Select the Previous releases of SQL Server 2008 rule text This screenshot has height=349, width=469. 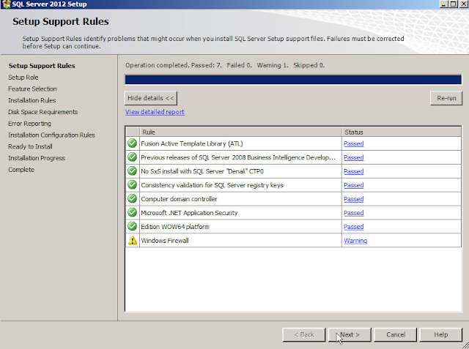[238, 157]
